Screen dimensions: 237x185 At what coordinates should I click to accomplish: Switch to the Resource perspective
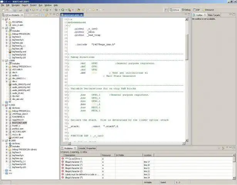(x=208, y=10)
